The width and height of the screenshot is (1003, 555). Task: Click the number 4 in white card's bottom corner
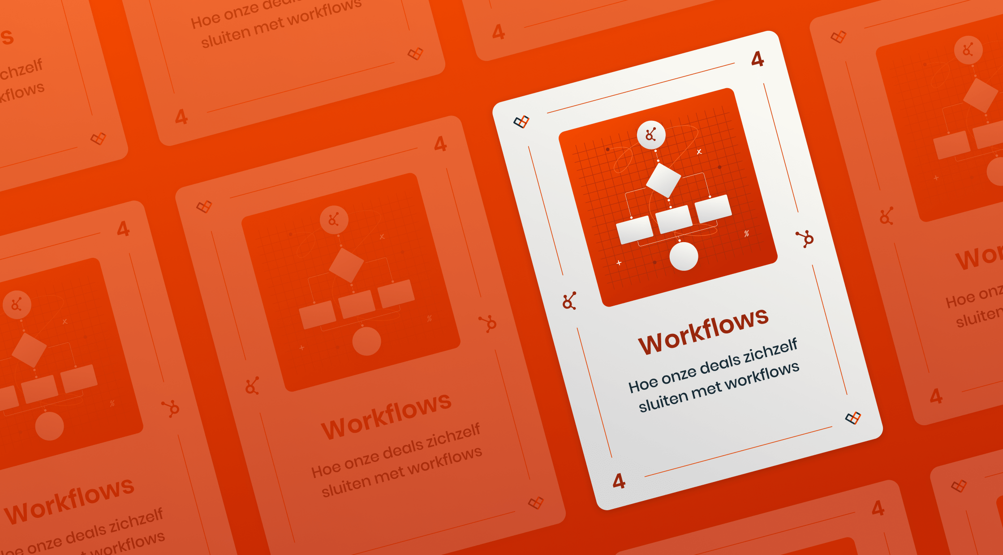click(x=619, y=481)
